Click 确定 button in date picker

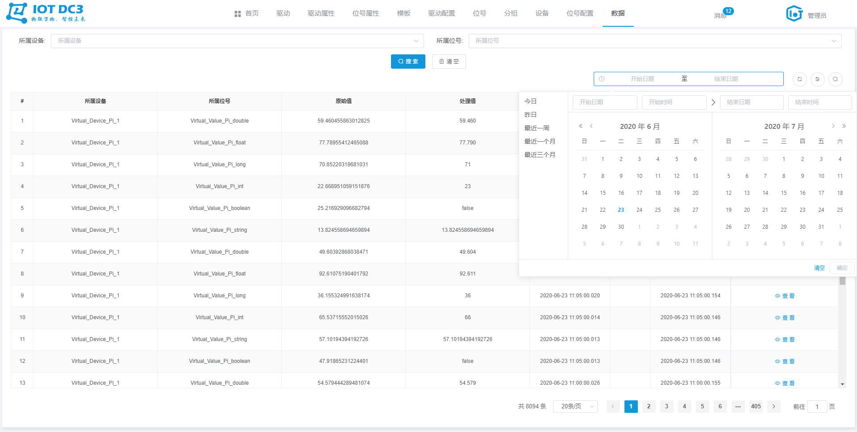click(x=842, y=268)
